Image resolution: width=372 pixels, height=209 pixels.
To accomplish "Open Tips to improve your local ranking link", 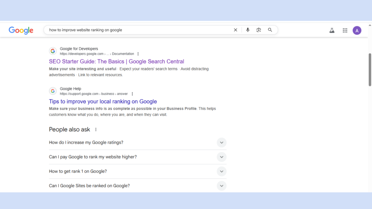I will [103, 102].
